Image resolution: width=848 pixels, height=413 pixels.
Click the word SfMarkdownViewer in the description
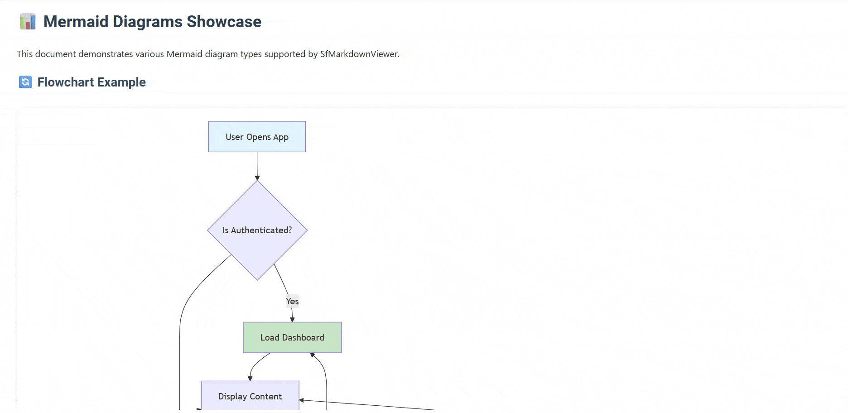[x=359, y=54]
